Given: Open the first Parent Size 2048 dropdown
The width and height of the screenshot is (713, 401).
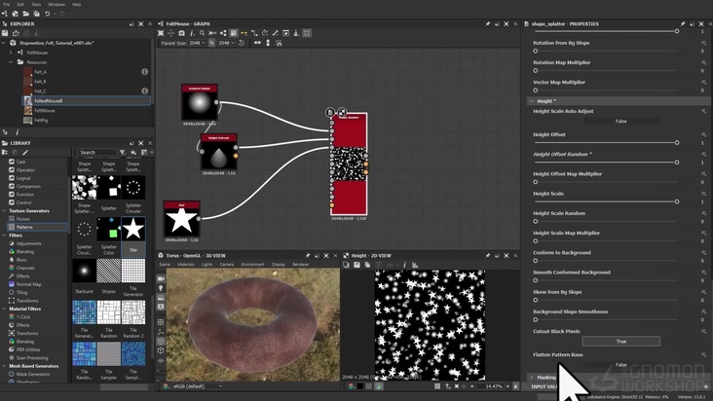Looking at the screenshot, I should click(197, 43).
